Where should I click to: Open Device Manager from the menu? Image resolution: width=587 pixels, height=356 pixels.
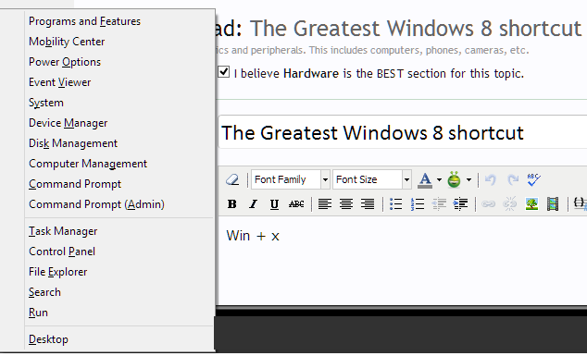(69, 123)
